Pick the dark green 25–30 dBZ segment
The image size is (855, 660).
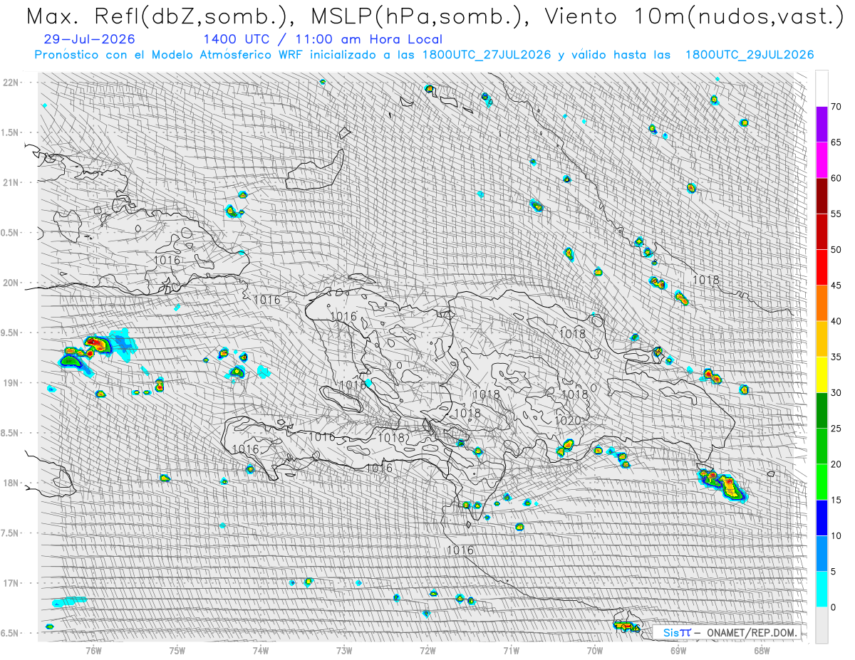click(x=822, y=410)
